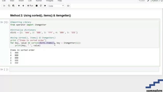
Task: Run the current cell
Action: coord(30,6)
